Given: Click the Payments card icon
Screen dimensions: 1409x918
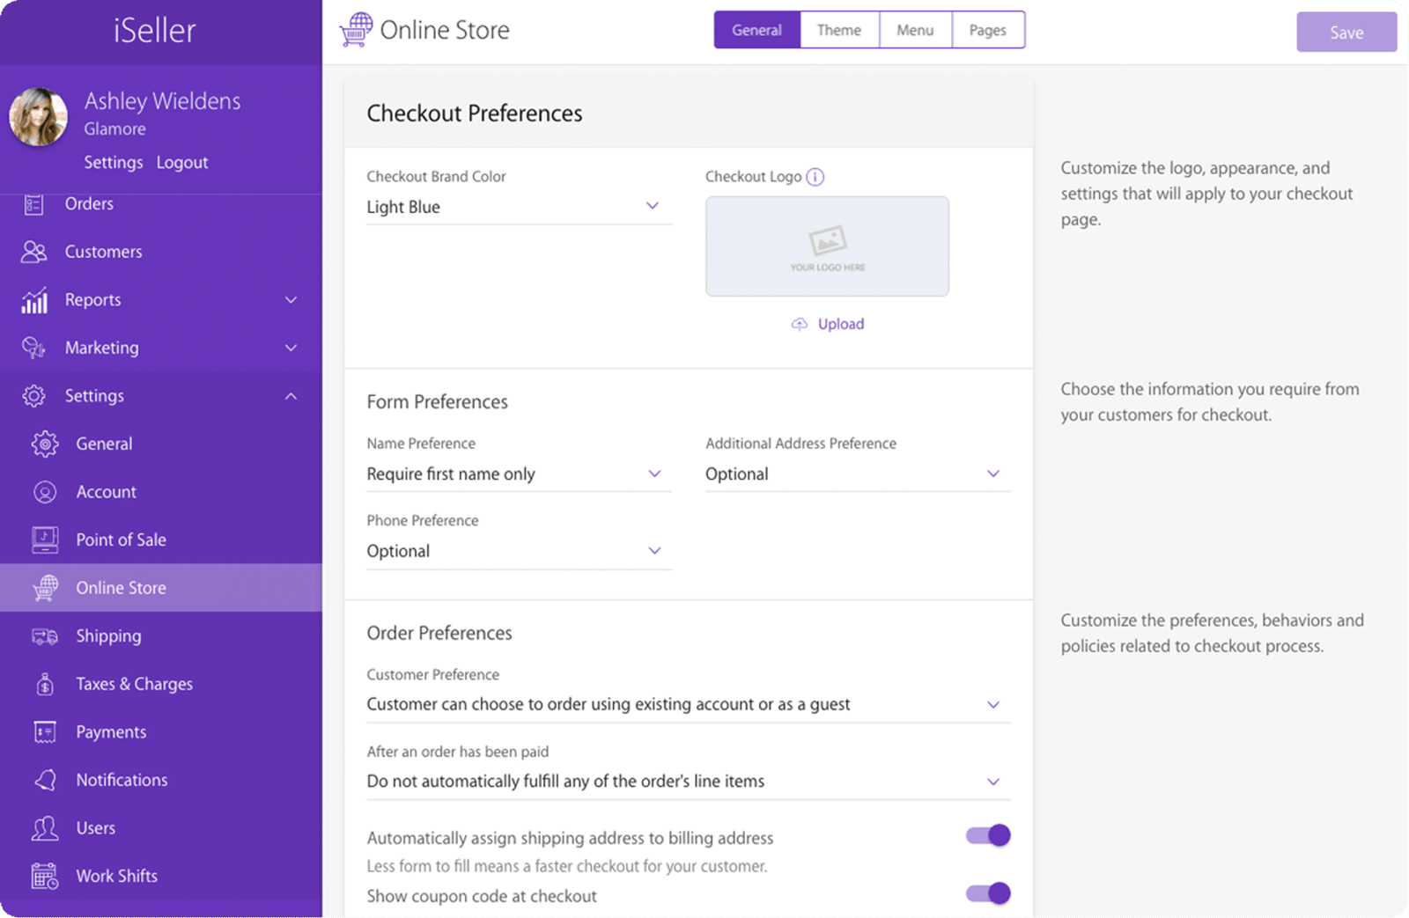Looking at the screenshot, I should (x=45, y=732).
